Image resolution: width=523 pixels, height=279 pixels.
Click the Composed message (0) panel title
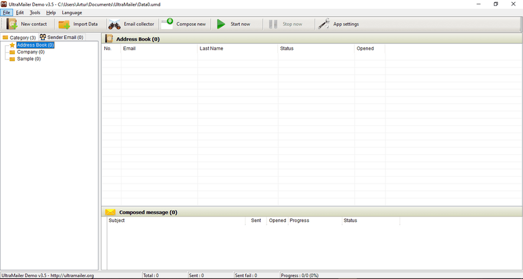[x=148, y=212]
